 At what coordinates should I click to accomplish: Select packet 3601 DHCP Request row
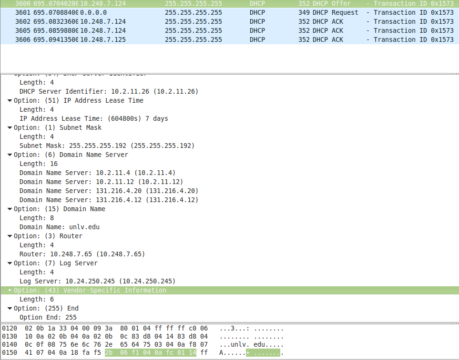(x=191, y=12)
